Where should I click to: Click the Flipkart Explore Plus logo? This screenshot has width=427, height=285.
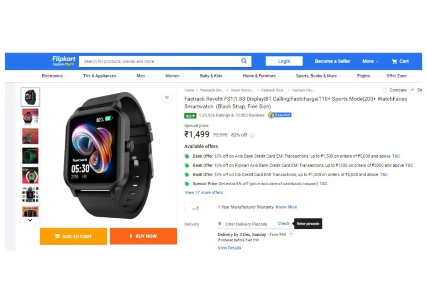coord(64,61)
